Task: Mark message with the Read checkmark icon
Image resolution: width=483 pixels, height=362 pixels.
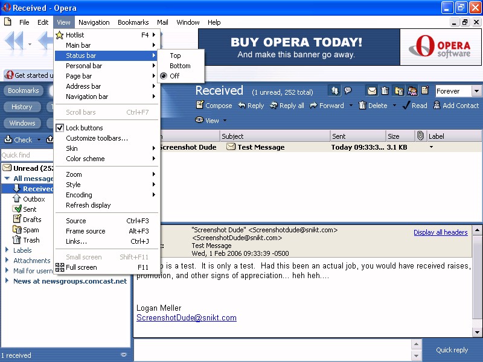Action: [x=406, y=106]
